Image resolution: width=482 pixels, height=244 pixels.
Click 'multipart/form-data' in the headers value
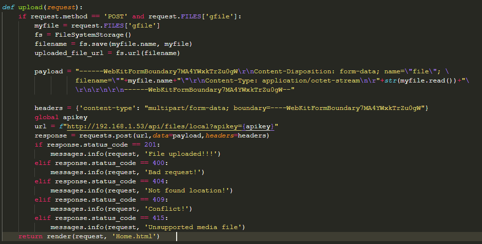click(x=187, y=108)
